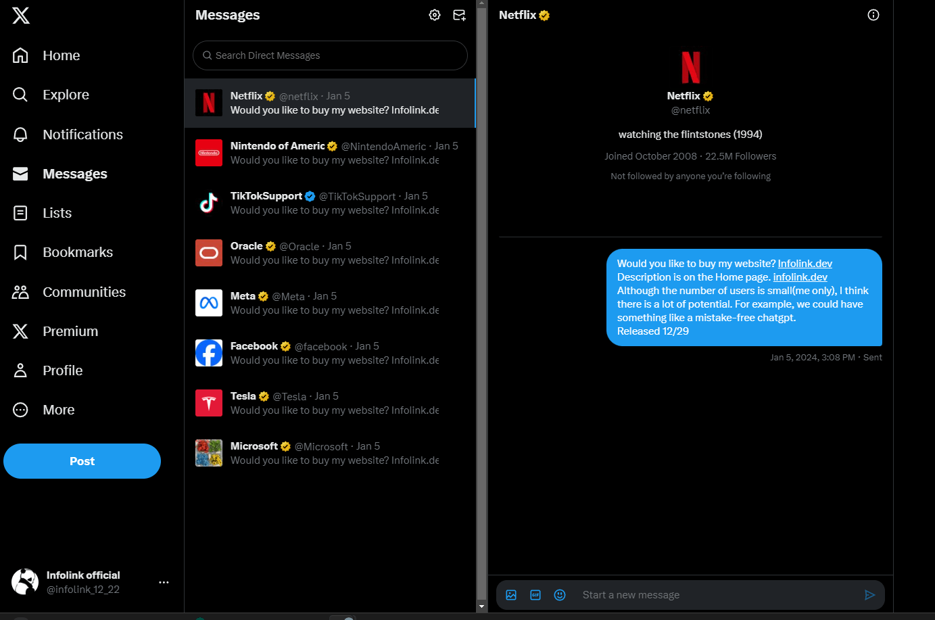Viewport: 935px width, 620px height.
Task: Select Messages in the sidebar
Action: [60, 174]
